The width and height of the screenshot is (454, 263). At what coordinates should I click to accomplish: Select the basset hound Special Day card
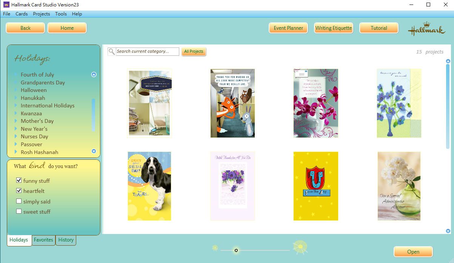click(149, 186)
